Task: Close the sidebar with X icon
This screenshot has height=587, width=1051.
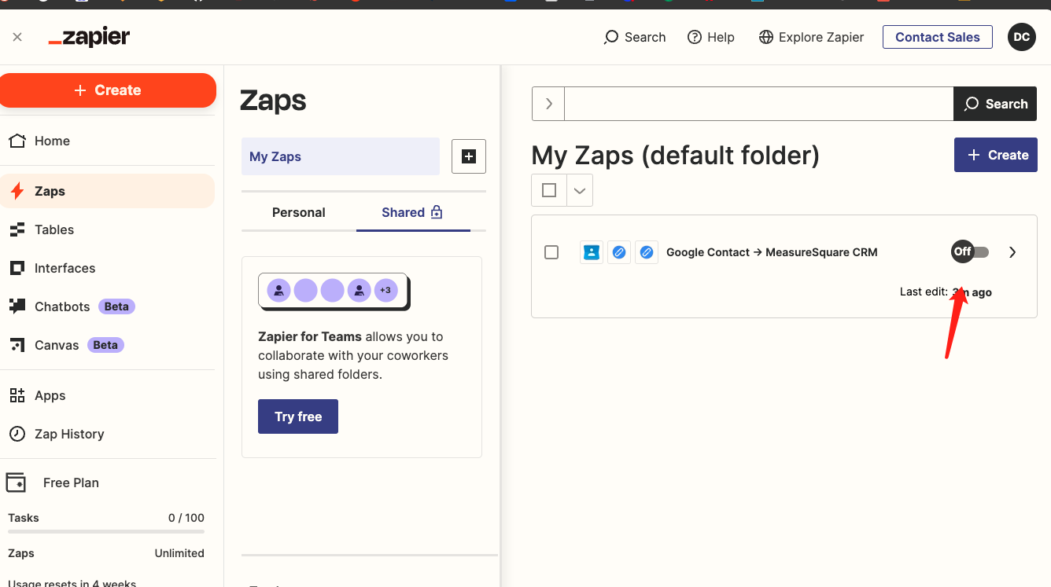Action: [17, 37]
